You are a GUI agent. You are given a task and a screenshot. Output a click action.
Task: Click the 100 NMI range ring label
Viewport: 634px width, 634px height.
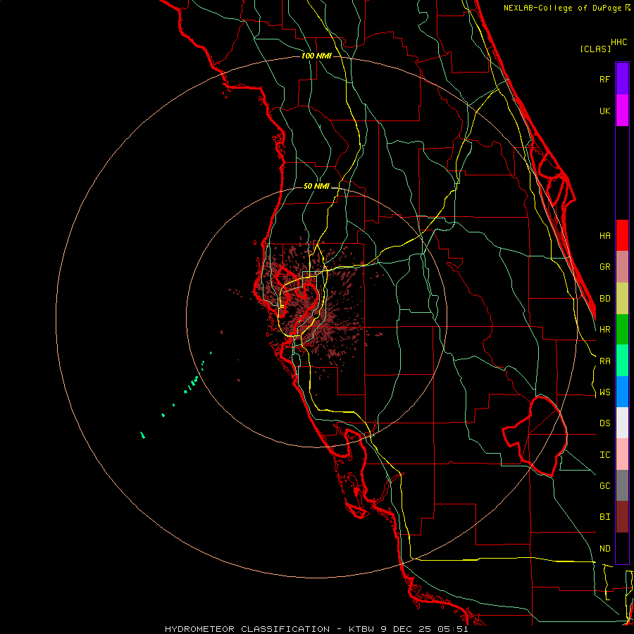pos(316,56)
